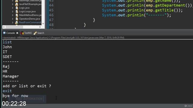Click 'Manager' in the console output
The width and height of the screenshot is (193, 108).
[x=11, y=76]
